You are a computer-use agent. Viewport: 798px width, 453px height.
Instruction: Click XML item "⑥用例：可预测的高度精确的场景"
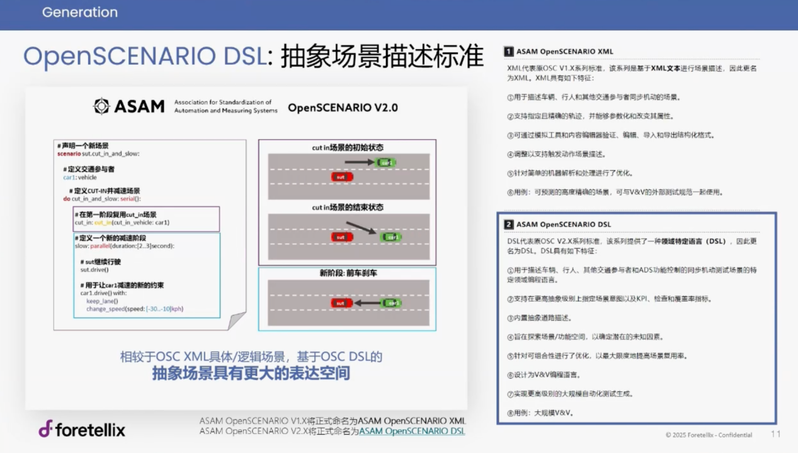(x=615, y=192)
